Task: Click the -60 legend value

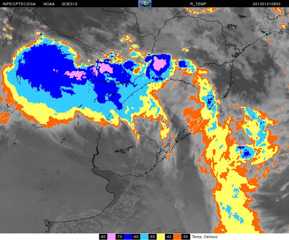Action: 136,237
